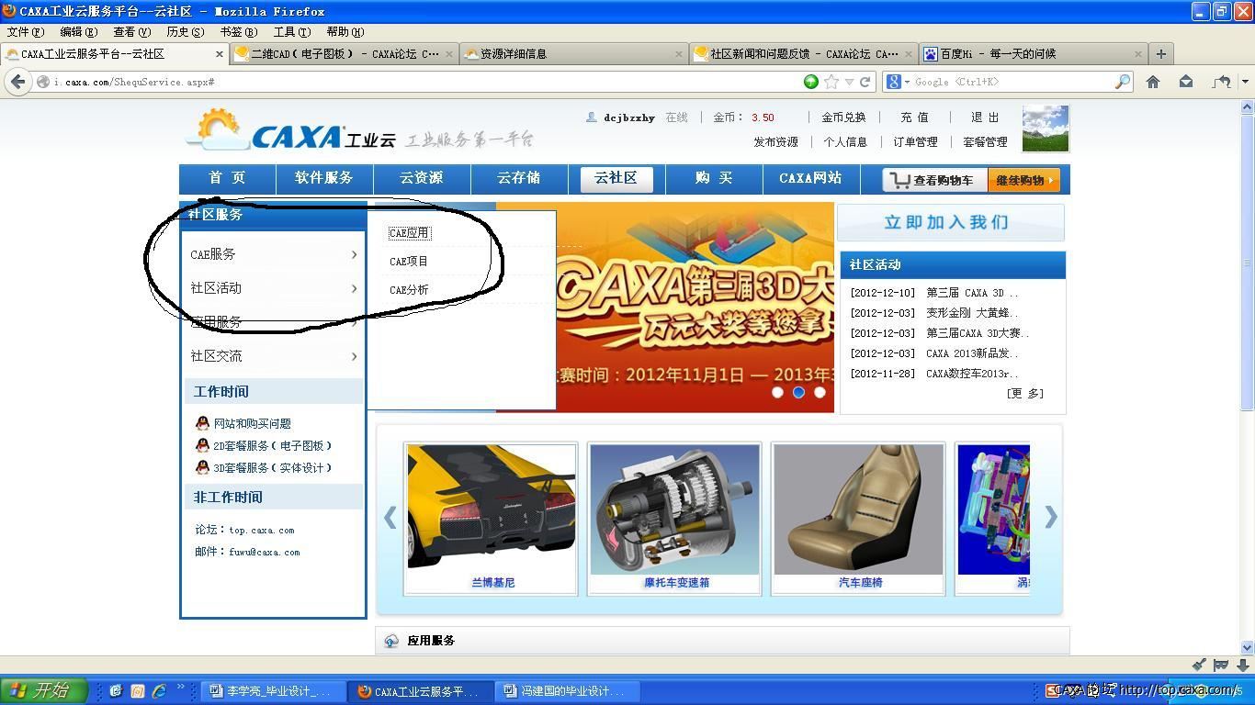Open new tab with plus button
Image resolution: width=1255 pixels, height=705 pixels.
tap(1160, 54)
